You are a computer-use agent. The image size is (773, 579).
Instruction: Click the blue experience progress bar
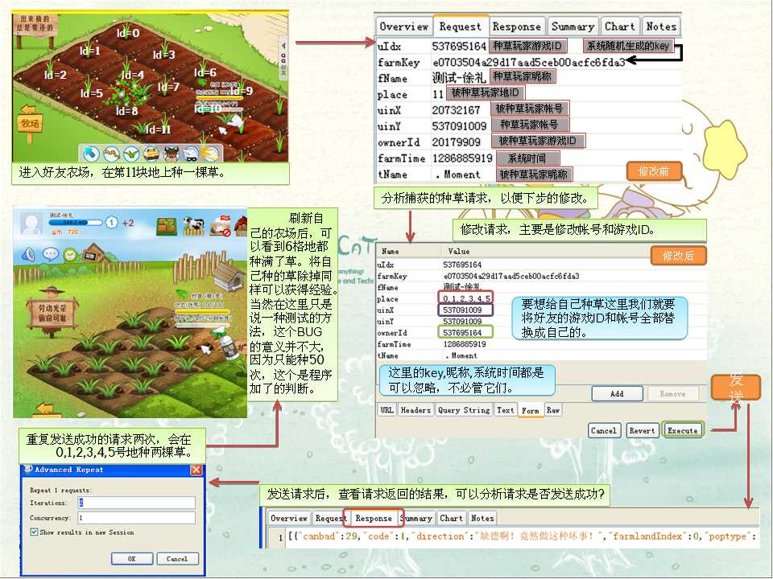click(75, 223)
